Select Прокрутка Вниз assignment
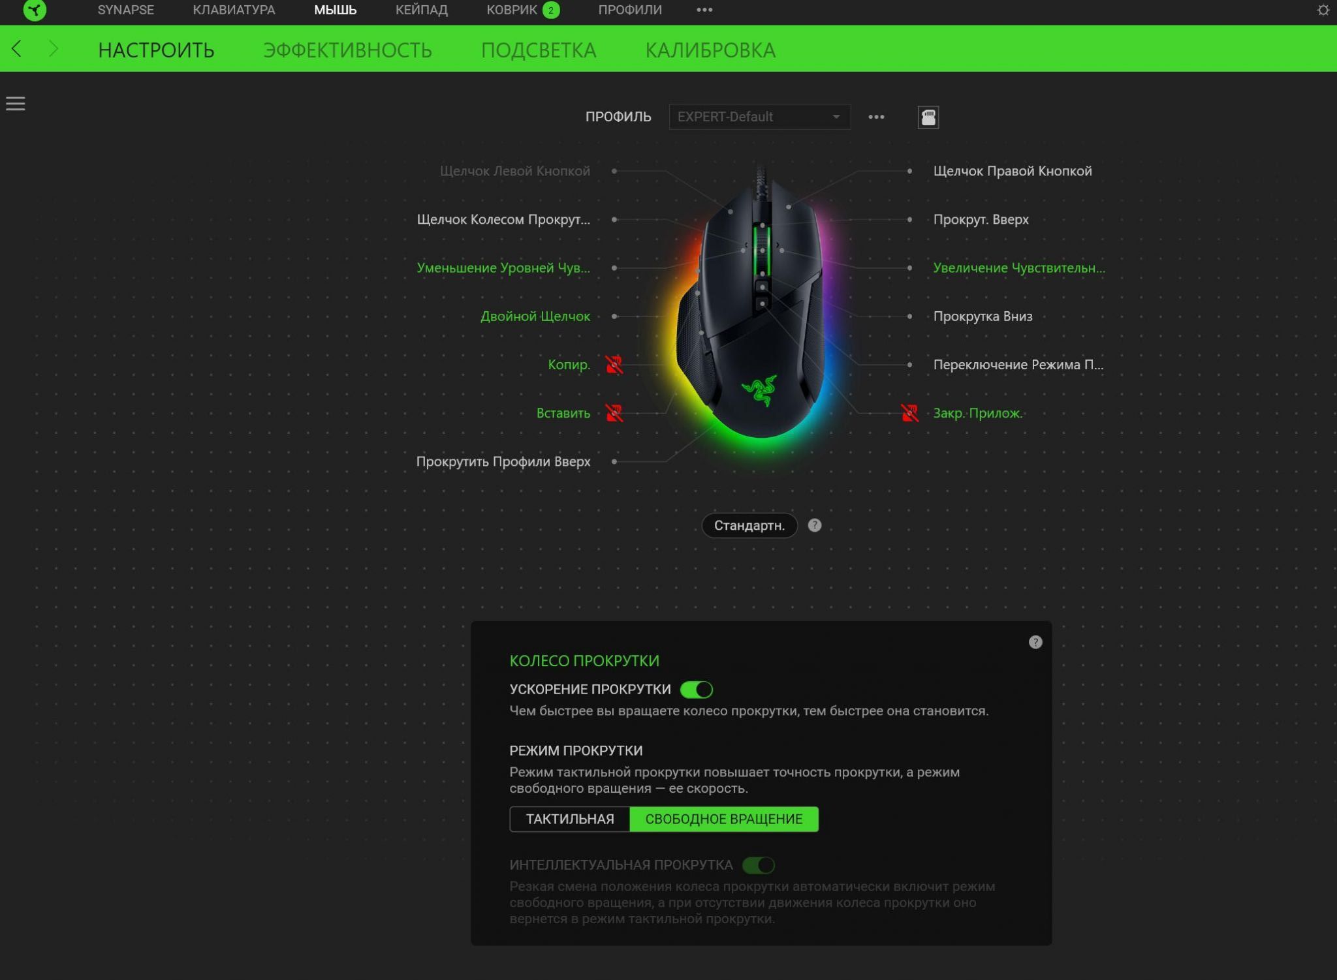This screenshot has height=980, width=1337. 983,316
